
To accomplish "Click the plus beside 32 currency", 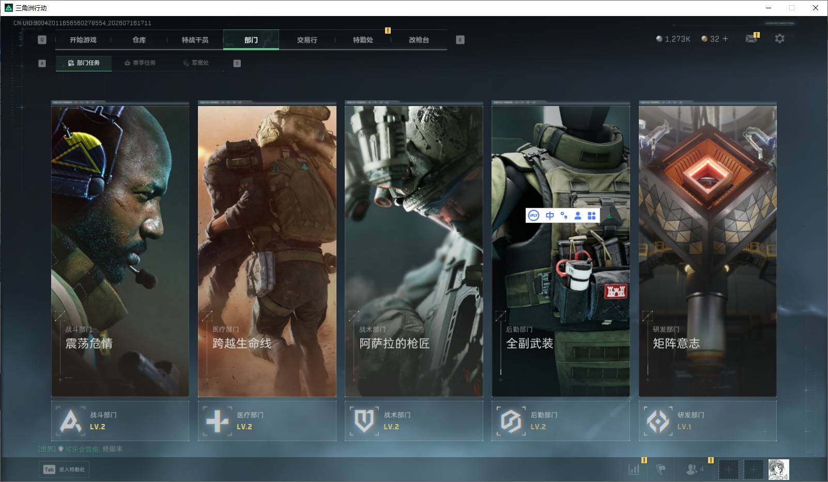I will pos(725,39).
